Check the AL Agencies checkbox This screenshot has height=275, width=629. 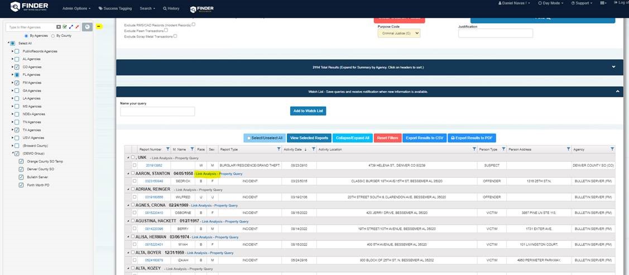(x=17, y=59)
